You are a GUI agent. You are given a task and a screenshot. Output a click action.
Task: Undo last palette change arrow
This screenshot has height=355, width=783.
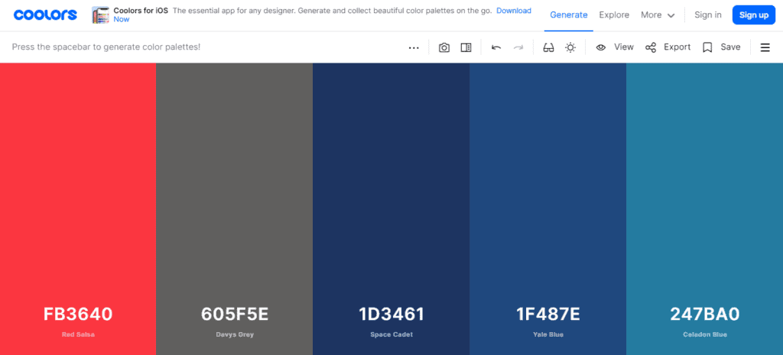pos(496,47)
